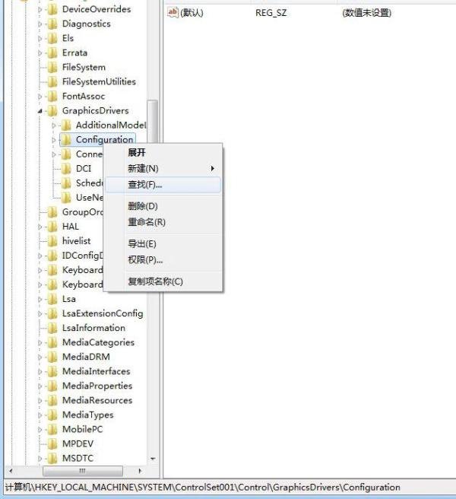Click the FileSystem folder icon
Screen dimensions: 456x499
52,68
